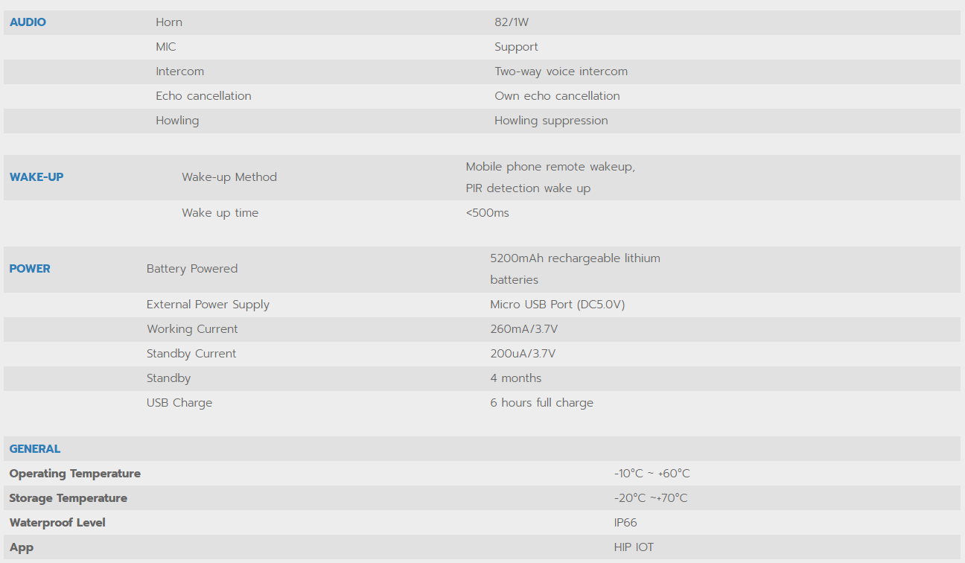Select the Working Current label
This screenshot has height=563, width=965.
click(x=192, y=329)
